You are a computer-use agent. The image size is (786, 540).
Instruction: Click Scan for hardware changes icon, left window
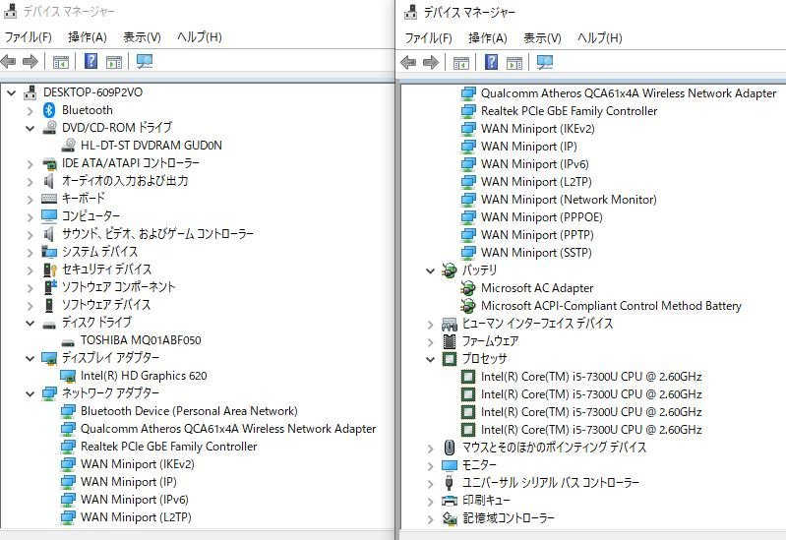pyautogui.click(x=145, y=61)
